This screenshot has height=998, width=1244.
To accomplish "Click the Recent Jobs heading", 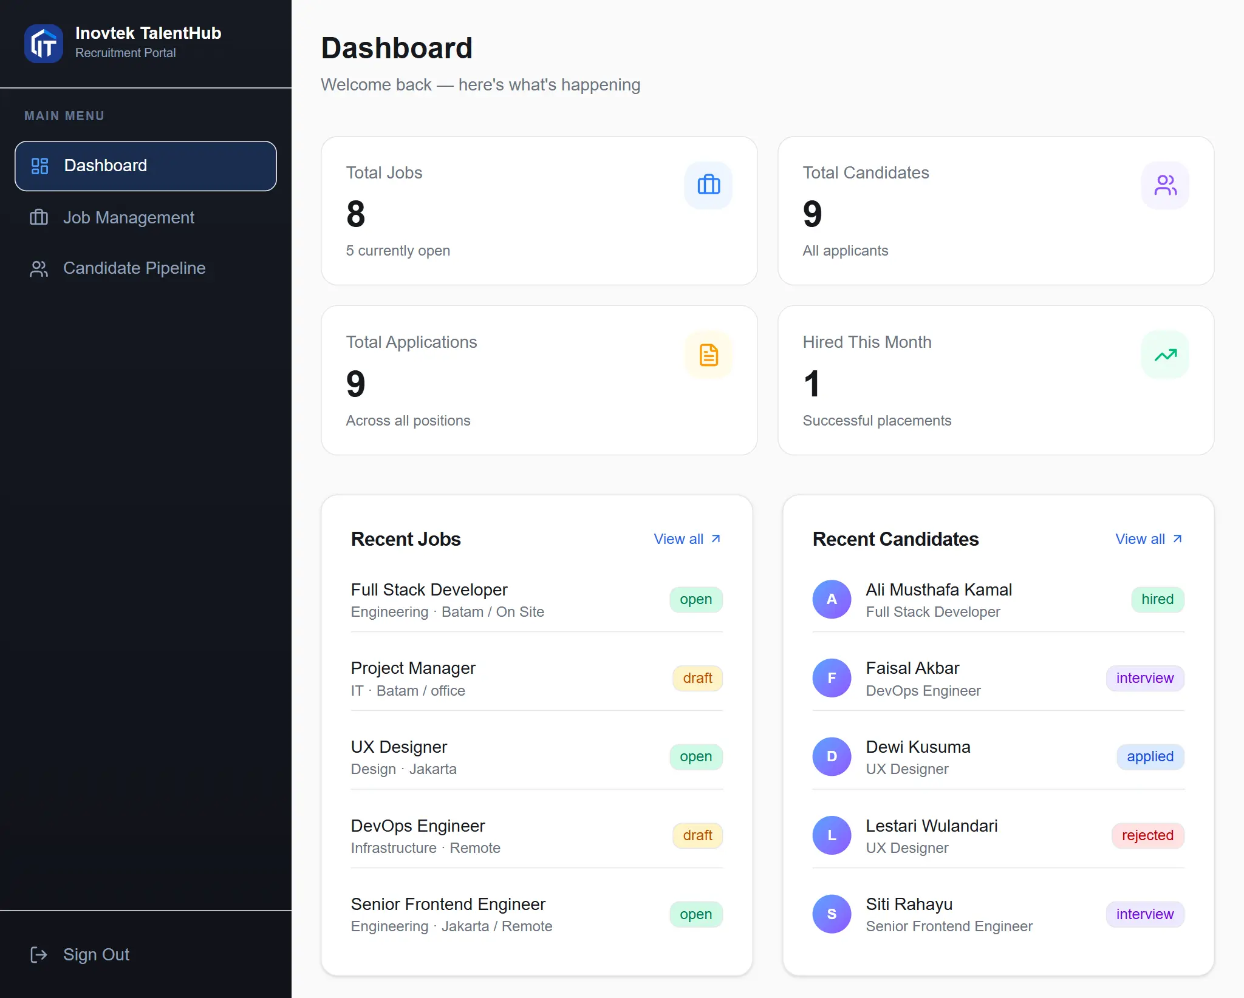I will click(406, 539).
